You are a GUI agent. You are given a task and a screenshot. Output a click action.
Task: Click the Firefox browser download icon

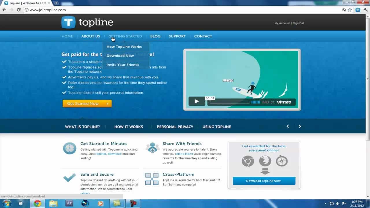point(265,161)
